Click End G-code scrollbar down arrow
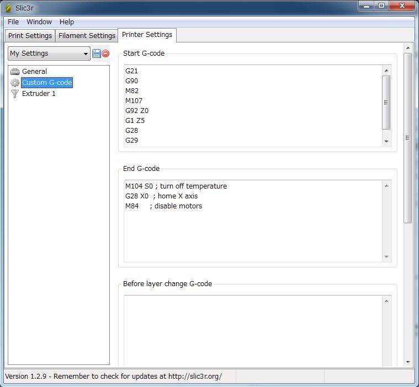 (386, 256)
